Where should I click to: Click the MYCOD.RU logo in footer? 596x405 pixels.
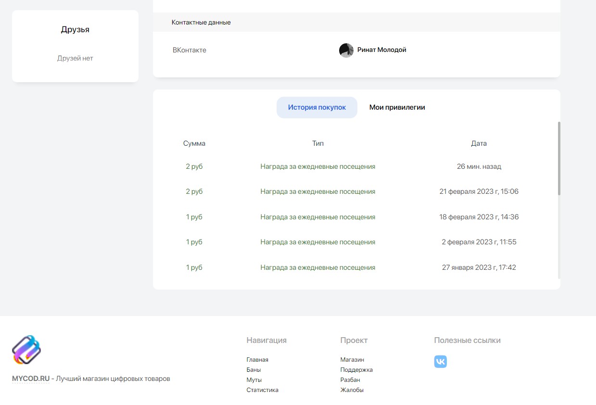click(26, 350)
